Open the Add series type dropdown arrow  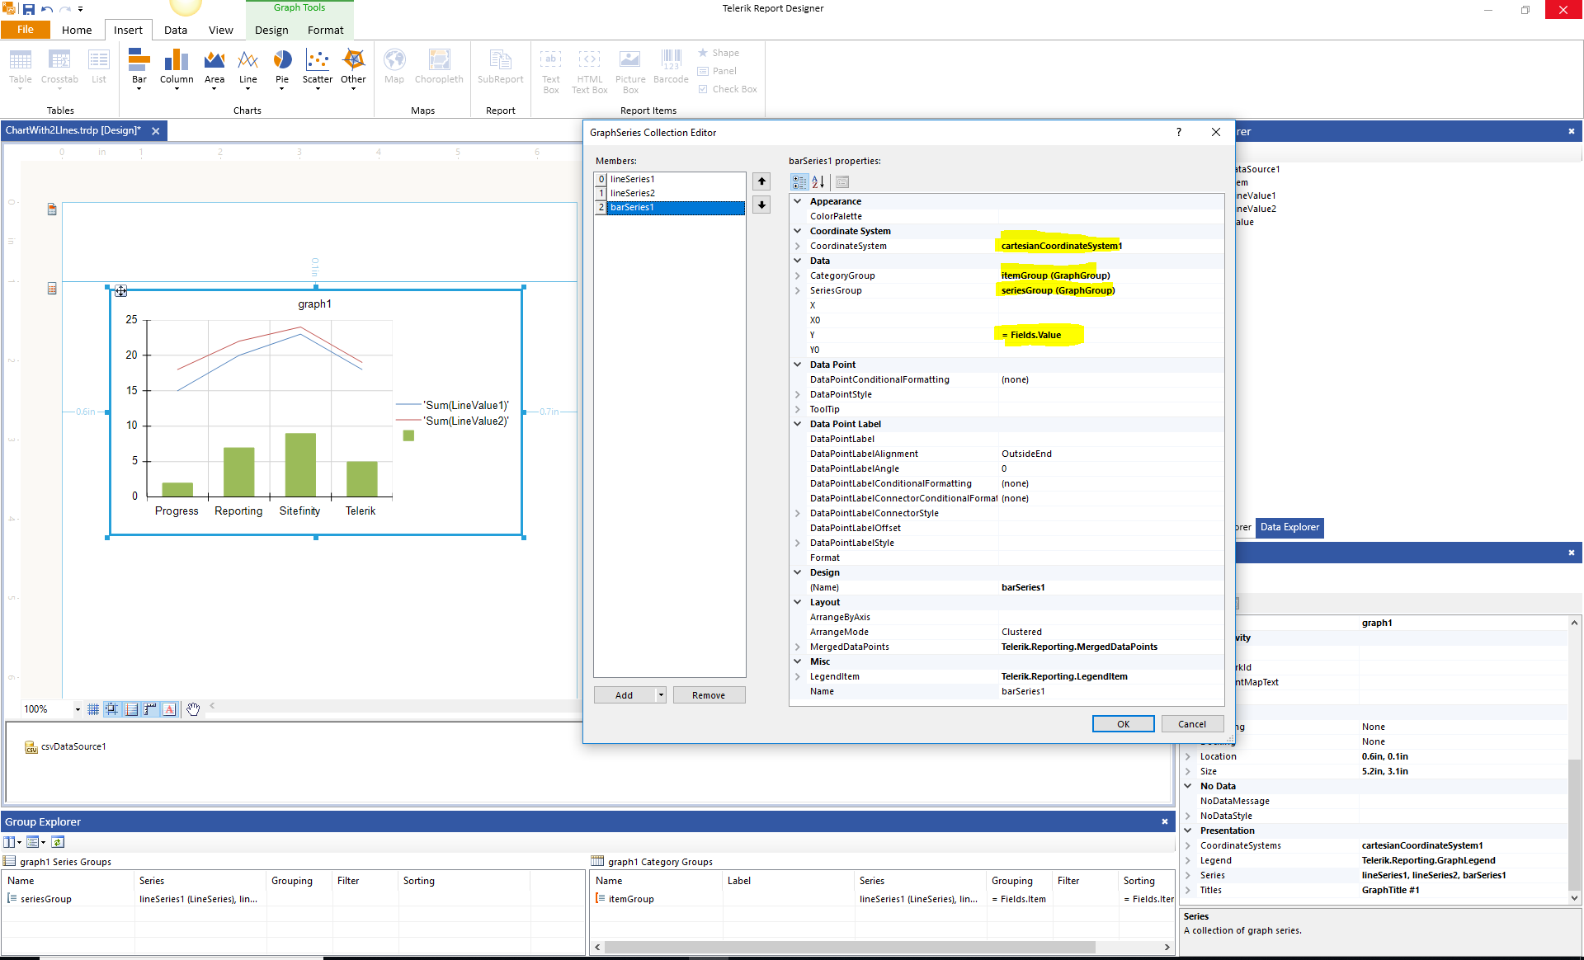[661, 695]
